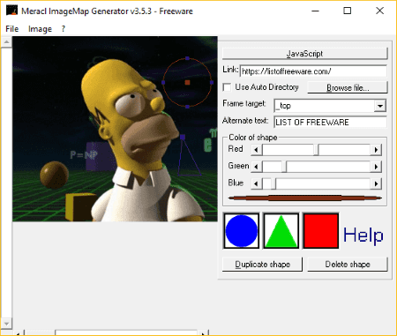Click the Alternate text input field
Image resolution: width=397 pixels, height=336 pixels.
(330, 122)
